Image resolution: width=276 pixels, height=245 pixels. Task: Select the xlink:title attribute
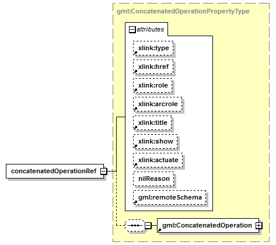152,123
